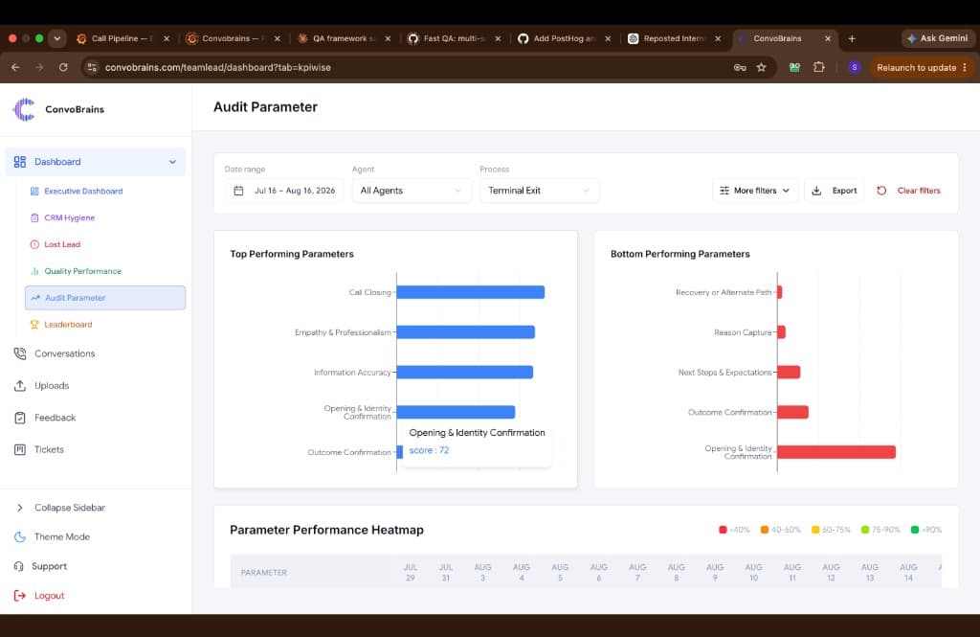The height and width of the screenshot is (637, 980).
Task: Click the Information Accuracy bar
Action: click(465, 373)
